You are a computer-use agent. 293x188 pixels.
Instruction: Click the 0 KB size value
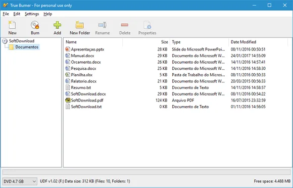[163, 107]
